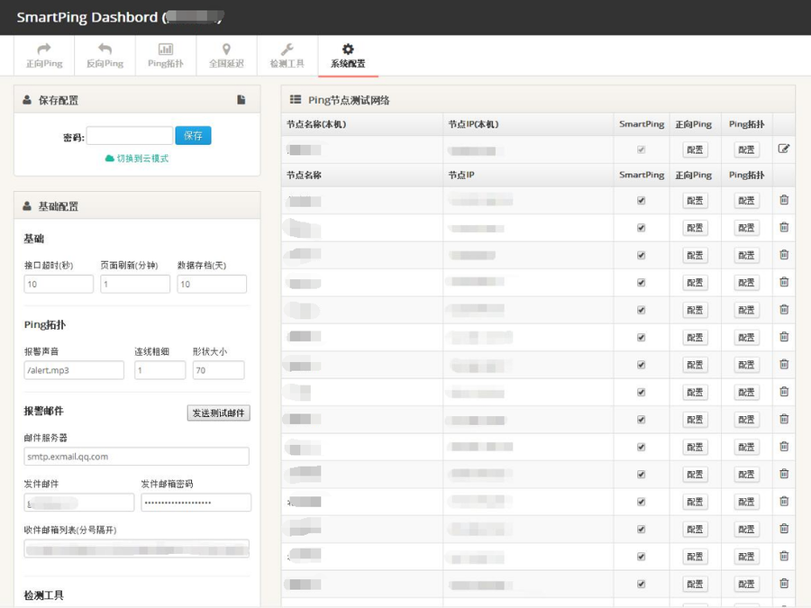The width and height of the screenshot is (811, 608).
Task: Delete the second node with its trash icon
Action: tap(784, 227)
